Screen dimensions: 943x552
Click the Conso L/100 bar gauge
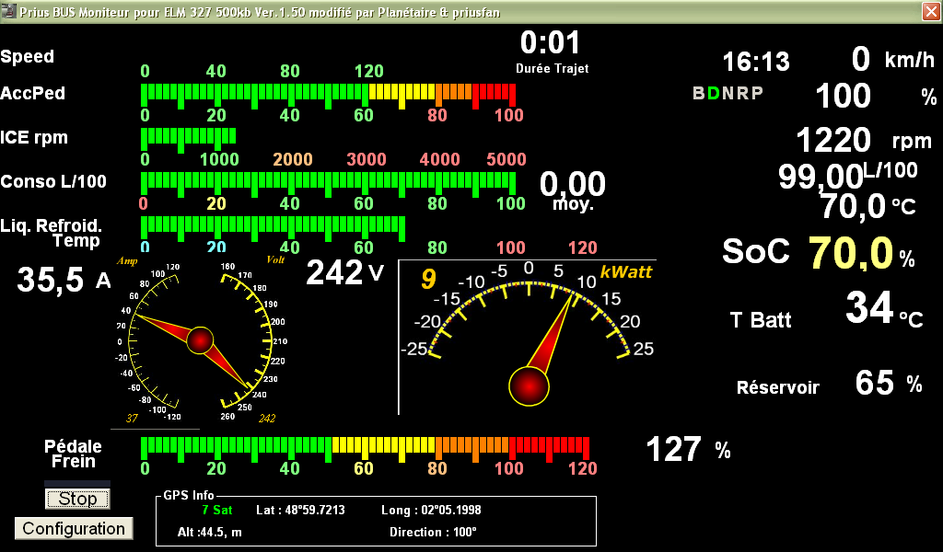coord(327,180)
